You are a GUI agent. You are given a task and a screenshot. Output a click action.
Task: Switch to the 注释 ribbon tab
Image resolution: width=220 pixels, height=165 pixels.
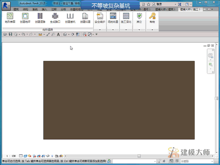tap(54, 10)
